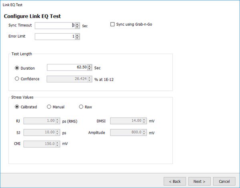Click the Amplitude mV field
Image resolution: width=240 pixels, height=188 pixels.
[x=126, y=132]
